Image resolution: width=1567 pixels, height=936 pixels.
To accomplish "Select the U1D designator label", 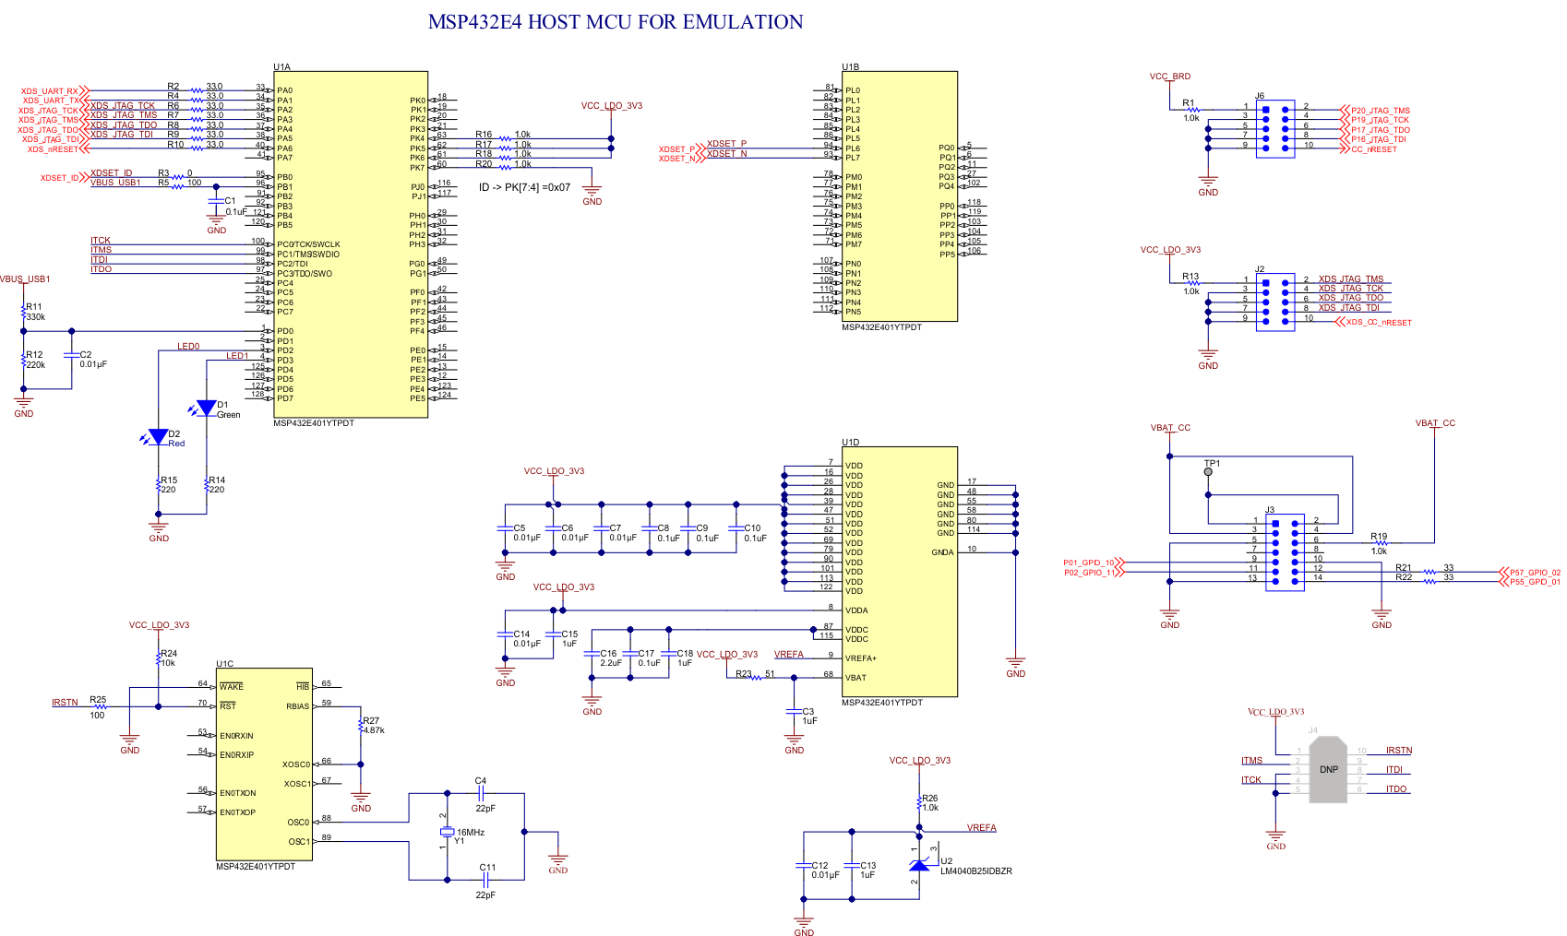I will click(850, 443).
